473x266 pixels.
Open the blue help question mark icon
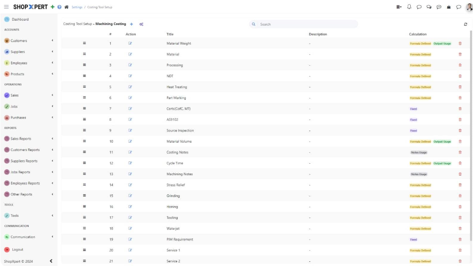(59, 7)
